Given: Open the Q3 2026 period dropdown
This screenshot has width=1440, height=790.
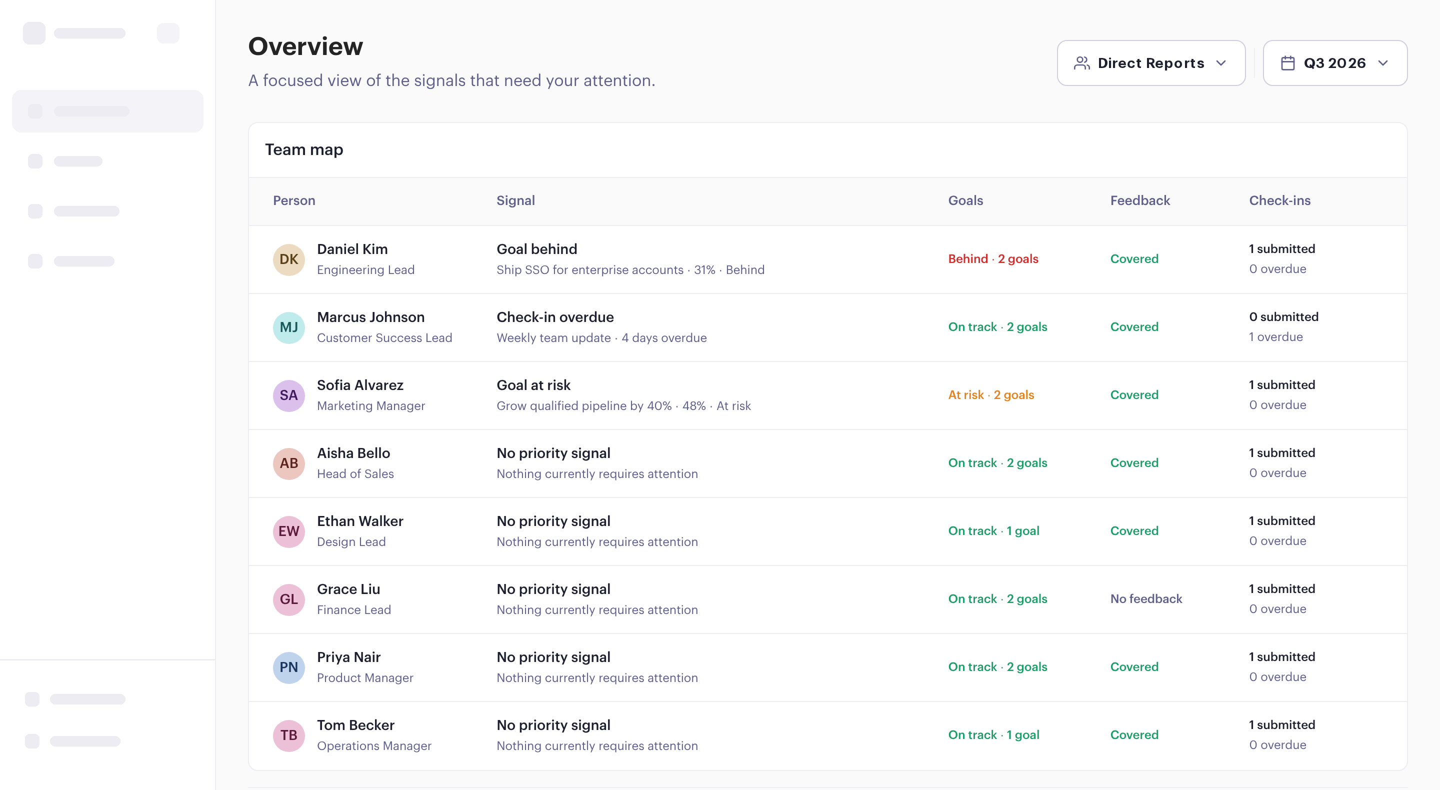Looking at the screenshot, I should point(1334,62).
